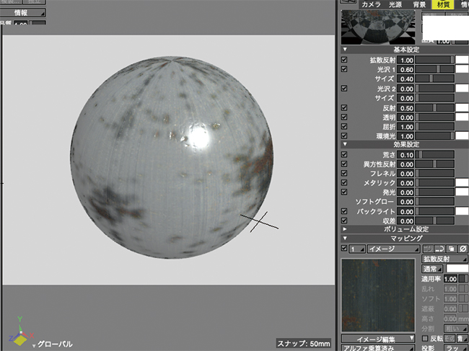Switch to the カメラ tab

pyautogui.click(x=371, y=4)
